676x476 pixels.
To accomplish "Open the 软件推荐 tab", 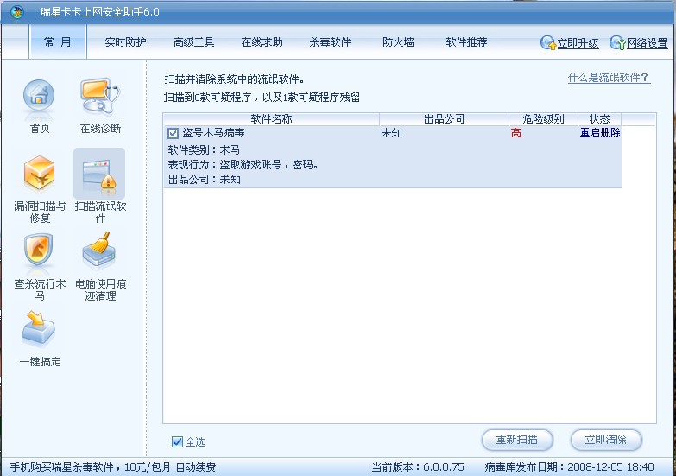I will 466,42.
